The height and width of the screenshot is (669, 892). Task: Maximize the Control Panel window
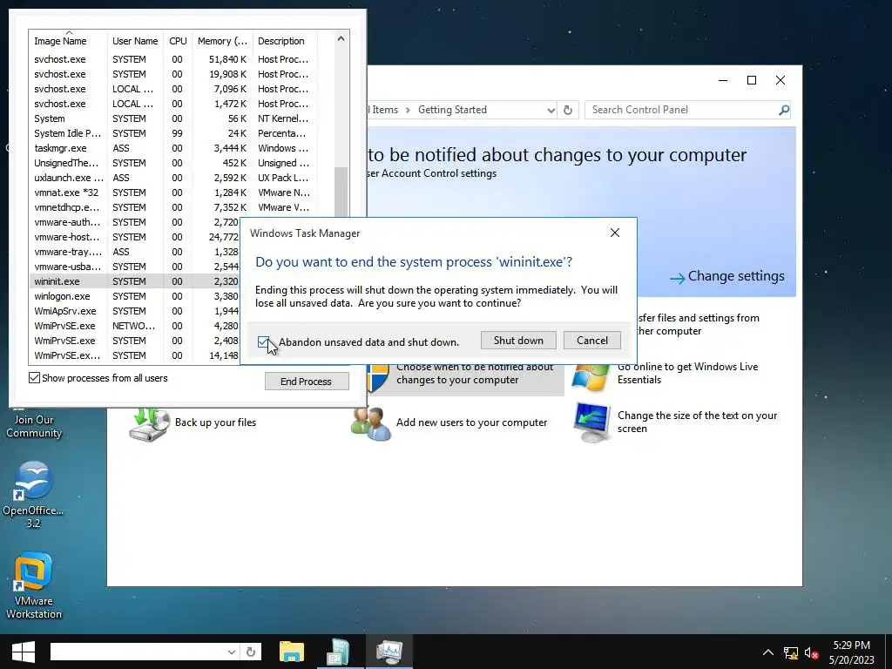[x=752, y=80]
